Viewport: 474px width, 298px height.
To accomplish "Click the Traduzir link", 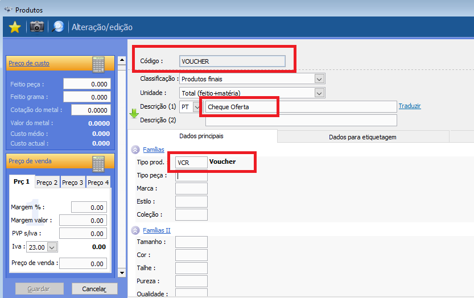I will click(410, 106).
